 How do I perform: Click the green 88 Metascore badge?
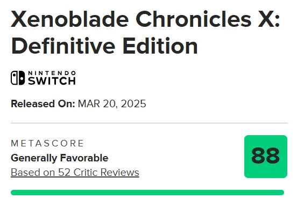tap(266, 157)
